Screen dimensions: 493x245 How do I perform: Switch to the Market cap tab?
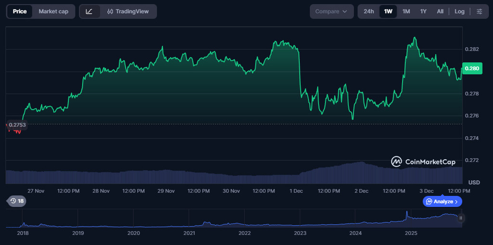53,12
